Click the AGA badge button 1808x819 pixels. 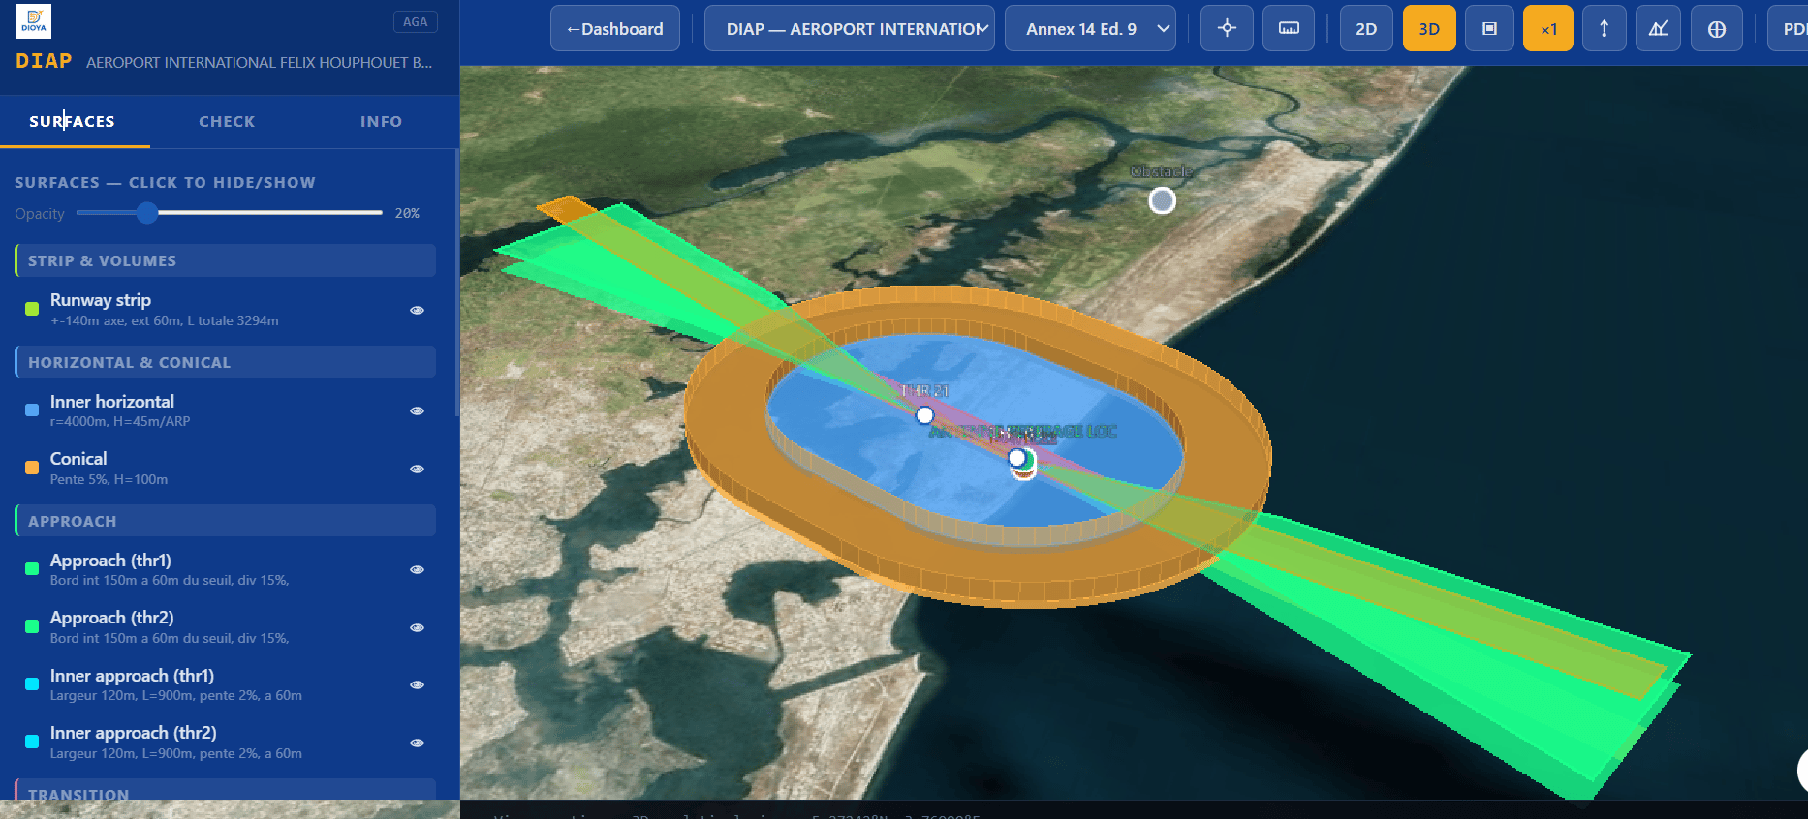tap(415, 21)
